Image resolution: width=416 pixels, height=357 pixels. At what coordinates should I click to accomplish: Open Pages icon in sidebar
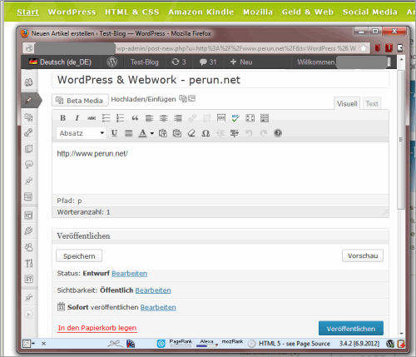(29, 149)
